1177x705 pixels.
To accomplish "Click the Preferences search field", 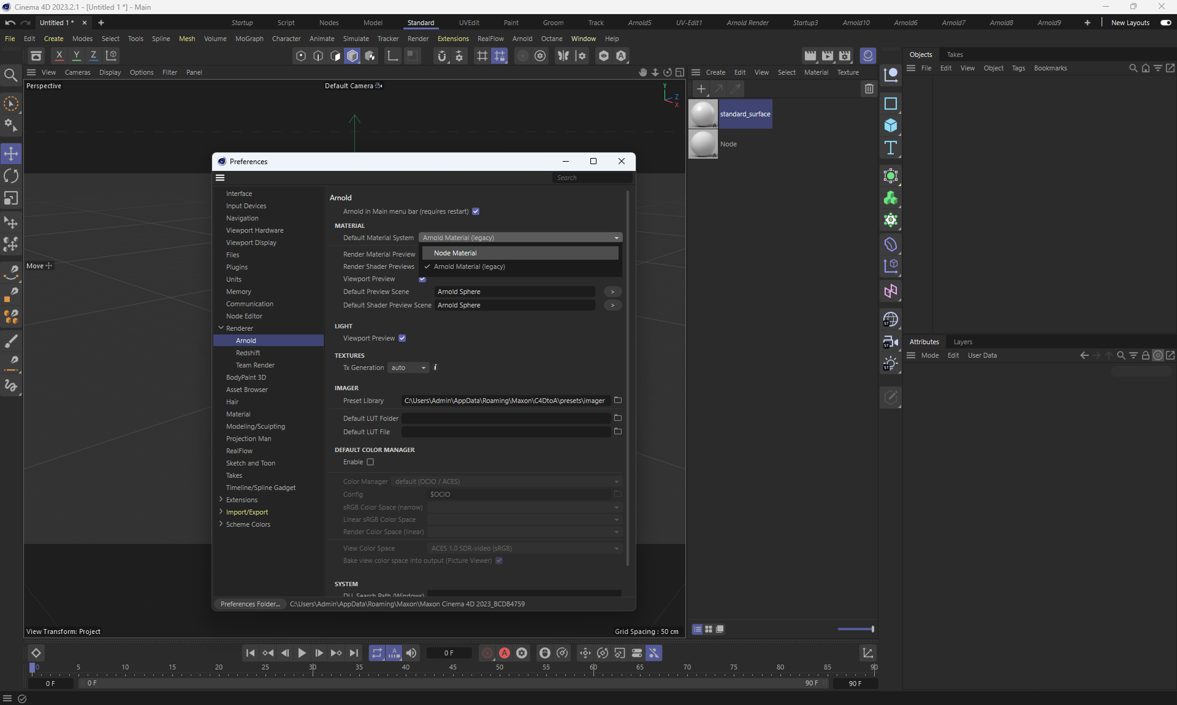I will 591,178.
